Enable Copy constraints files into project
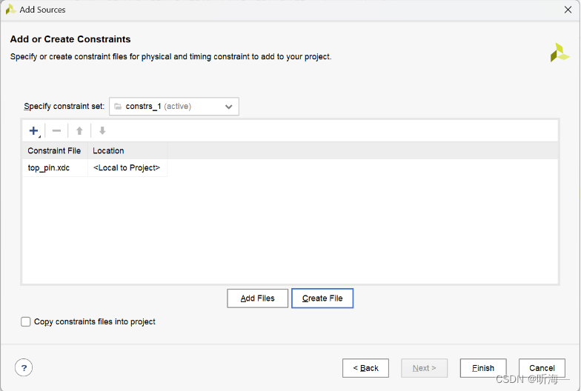 [27, 322]
